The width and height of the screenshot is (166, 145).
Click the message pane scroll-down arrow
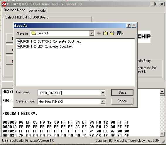[x=162, y=134]
